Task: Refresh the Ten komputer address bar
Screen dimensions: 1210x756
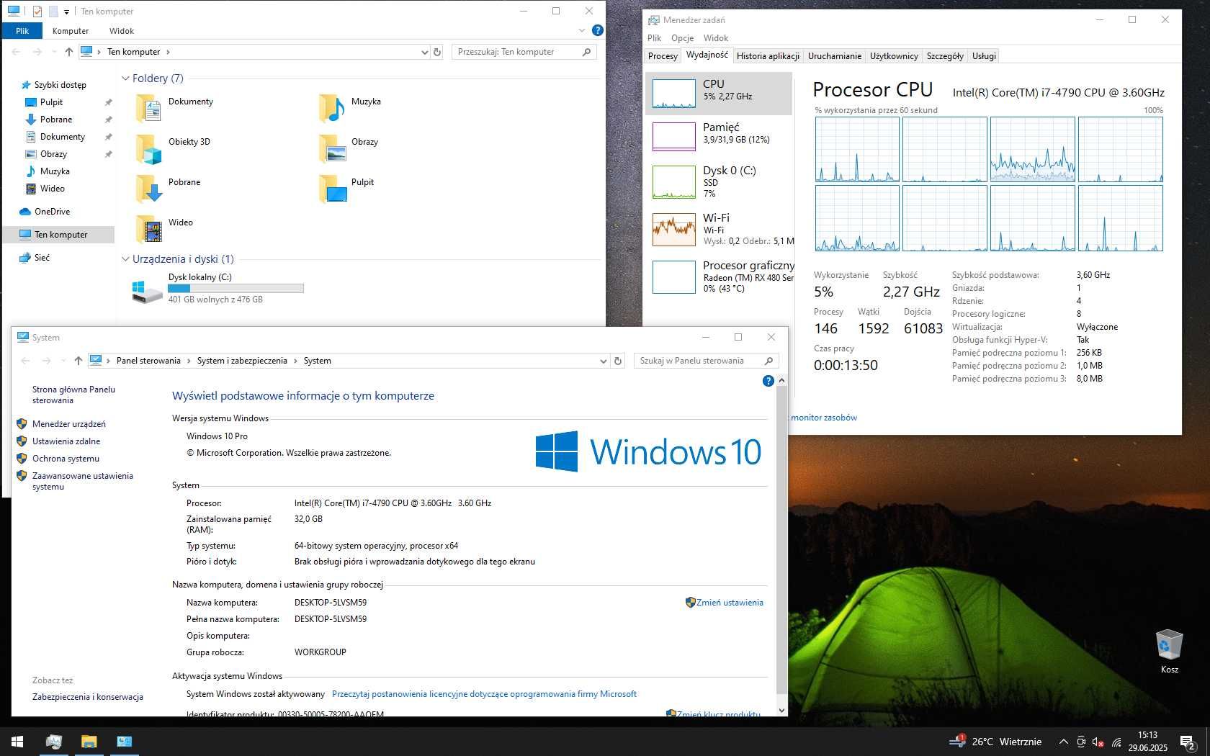Action: tap(436, 52)
